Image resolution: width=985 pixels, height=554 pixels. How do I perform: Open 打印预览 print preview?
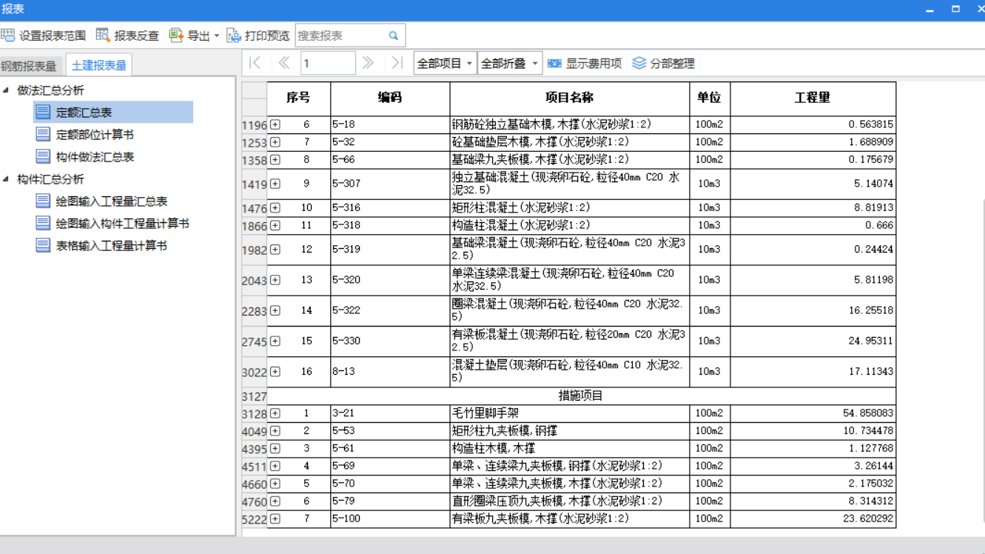[258, 36]
